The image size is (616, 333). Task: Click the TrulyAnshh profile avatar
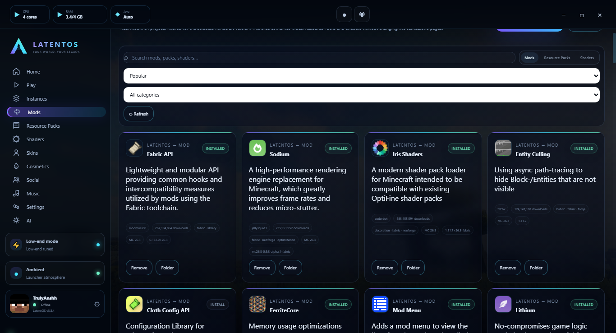click(x=19, y=304)
